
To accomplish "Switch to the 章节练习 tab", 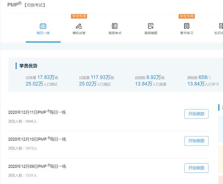I will [187, 33].
